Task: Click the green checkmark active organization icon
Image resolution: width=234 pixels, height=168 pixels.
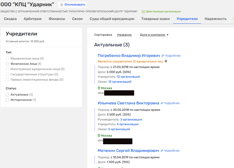Action: pyautogui.click(x=143, y=12)
